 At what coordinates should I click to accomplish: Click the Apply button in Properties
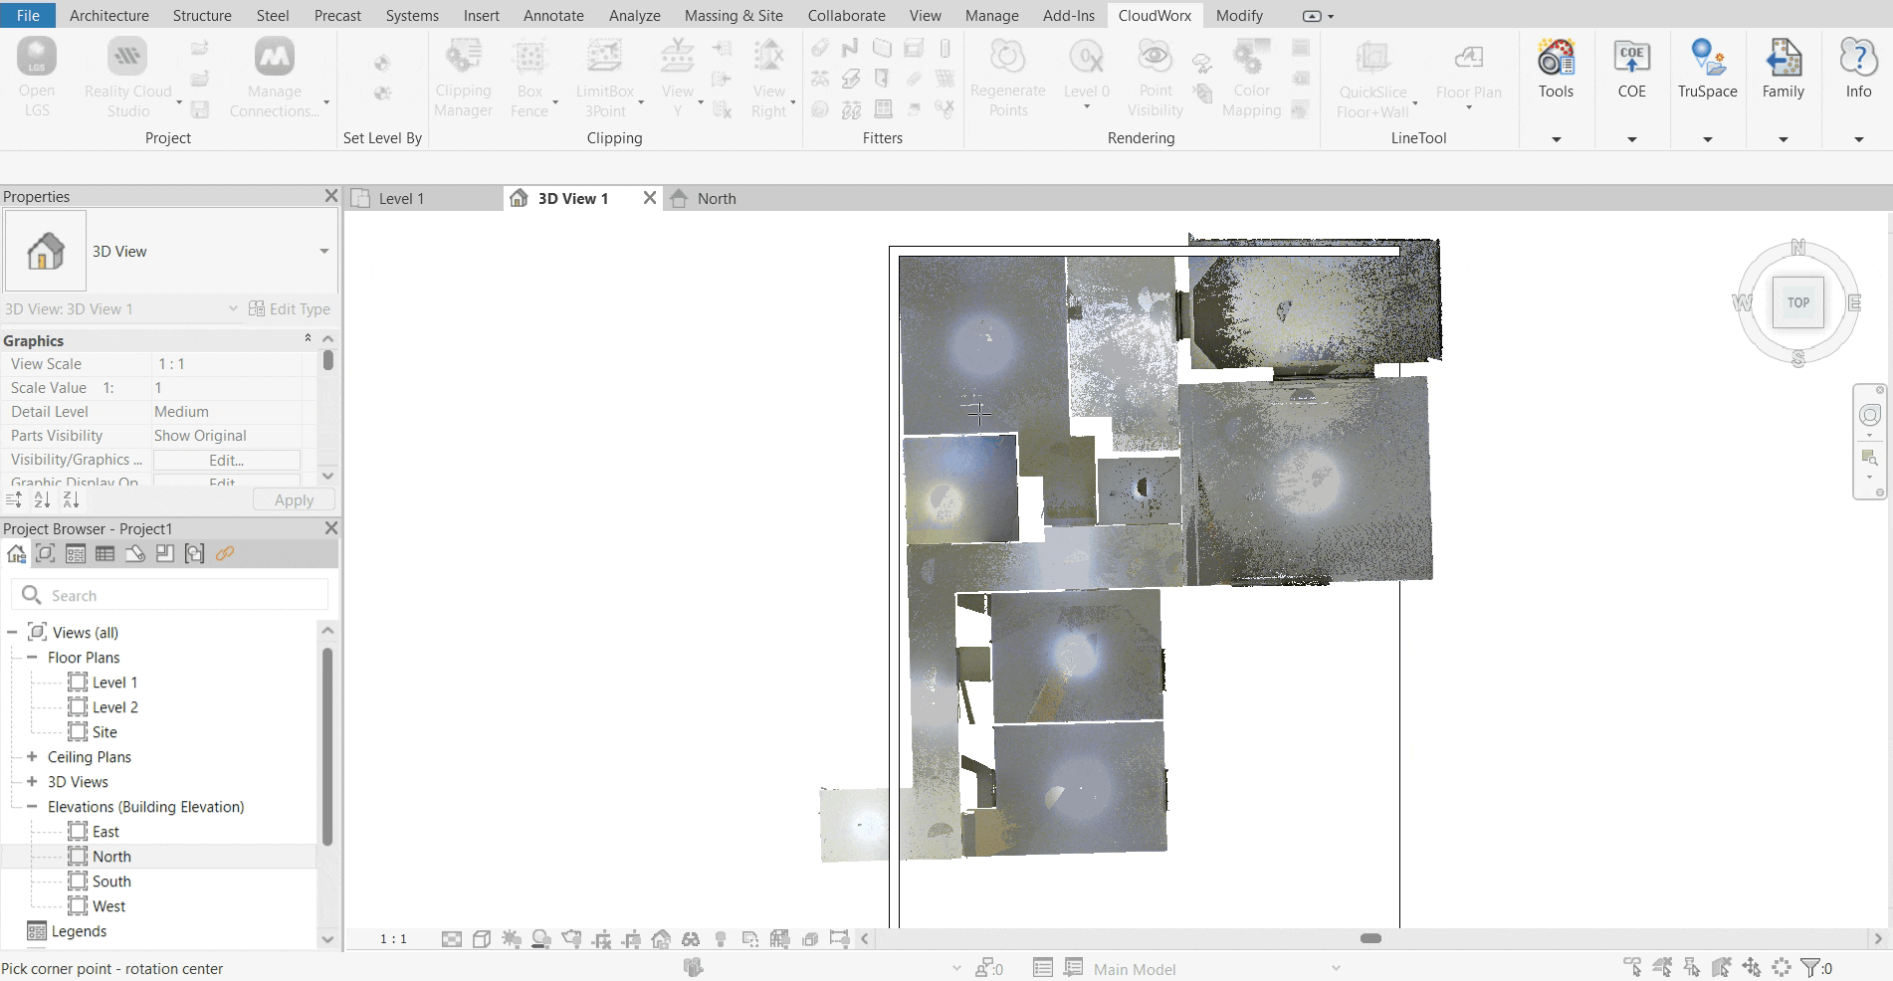coord(293,499)
